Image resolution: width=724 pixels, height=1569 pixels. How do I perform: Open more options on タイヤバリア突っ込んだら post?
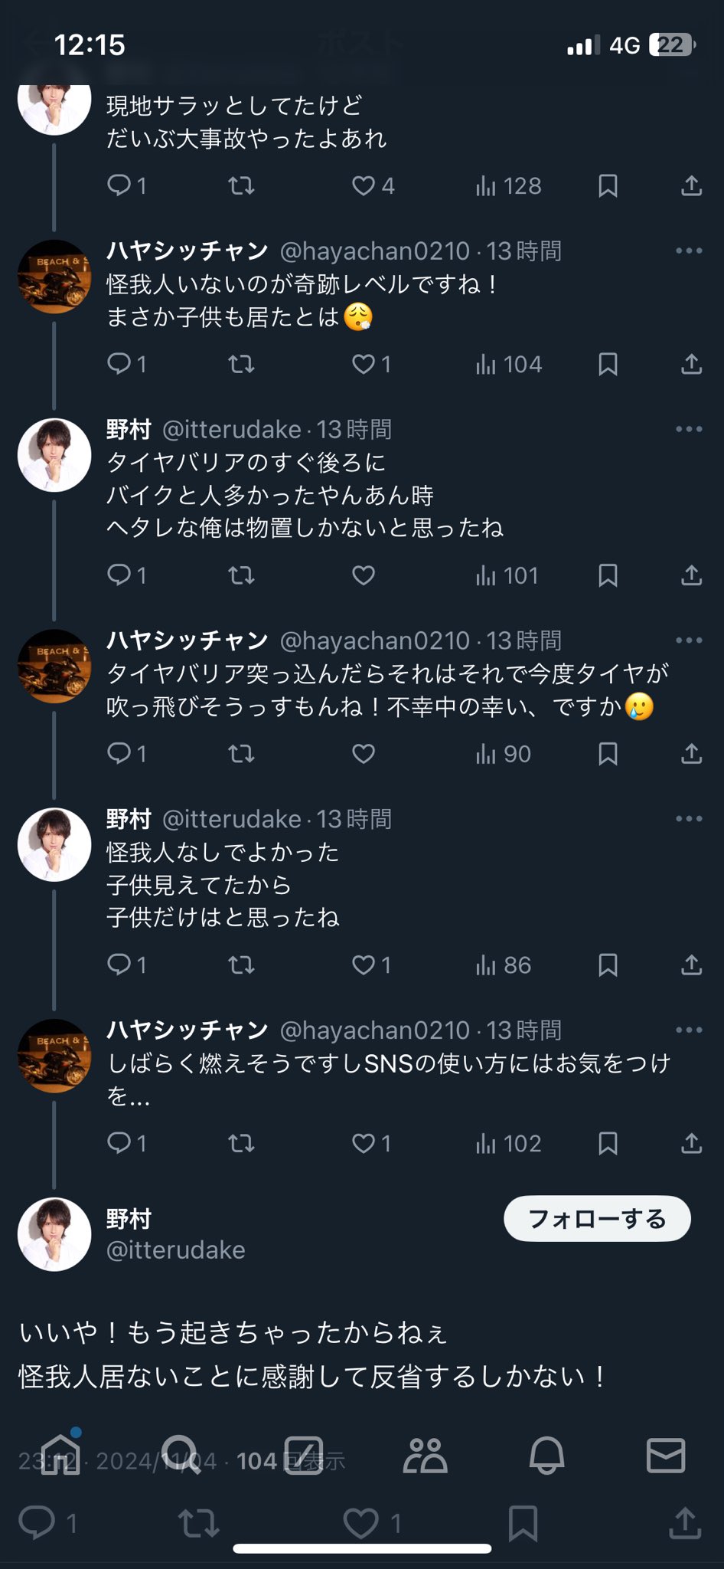point(689,640)
